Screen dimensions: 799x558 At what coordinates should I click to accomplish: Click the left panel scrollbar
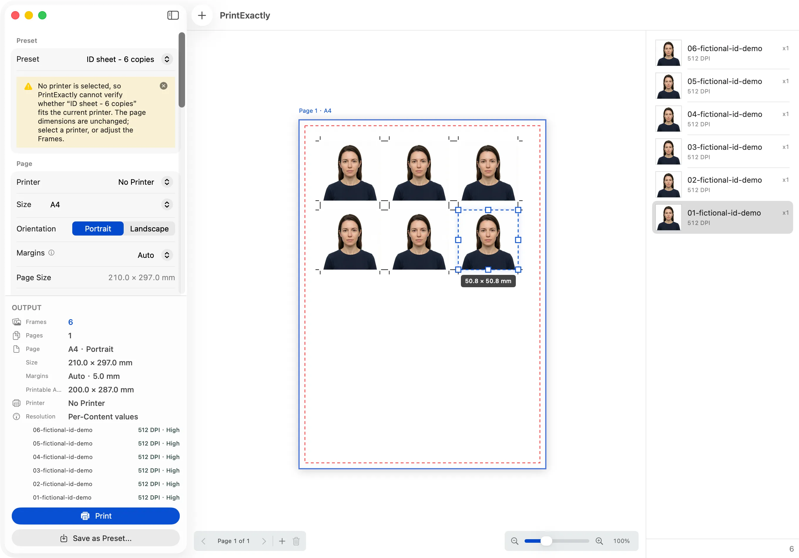[182, 70]
